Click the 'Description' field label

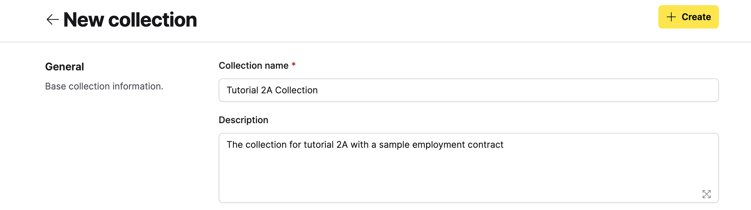click(x=243, y=120)
